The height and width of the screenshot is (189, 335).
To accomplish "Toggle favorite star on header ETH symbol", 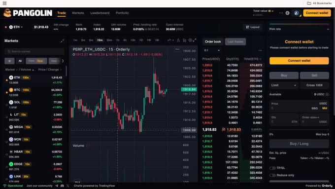I will pyautogui.click(x=6, y=27).
